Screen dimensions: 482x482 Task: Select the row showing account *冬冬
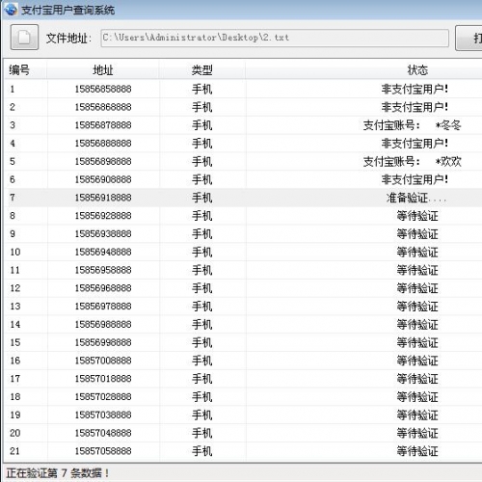point(243,125)
